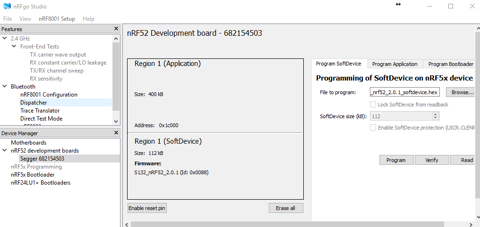Screen dimensions: 480x227
Task: Maximize the nRFgo Studio window
Action: tap(451, 6)
